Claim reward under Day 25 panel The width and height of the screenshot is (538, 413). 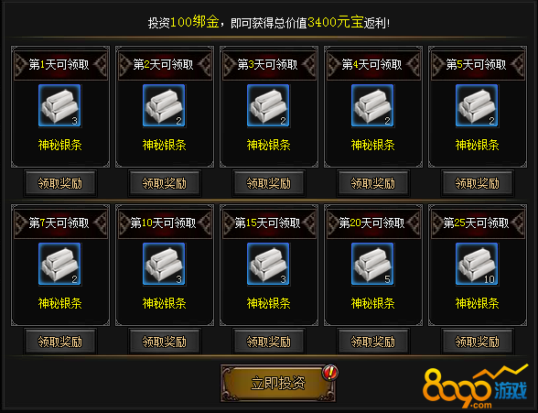click(478, 342)
